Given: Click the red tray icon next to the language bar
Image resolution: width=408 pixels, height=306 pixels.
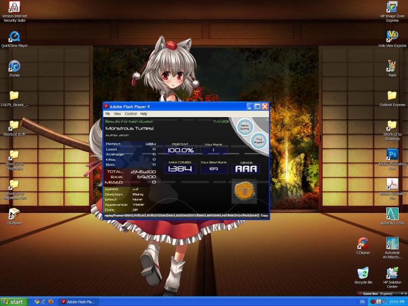Looking at the screenshot, I should click(373, 302).
